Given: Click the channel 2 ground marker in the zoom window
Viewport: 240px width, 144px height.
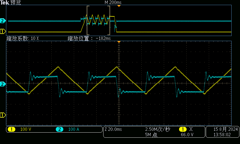Looking at the screenshot, I should [3, 84].
